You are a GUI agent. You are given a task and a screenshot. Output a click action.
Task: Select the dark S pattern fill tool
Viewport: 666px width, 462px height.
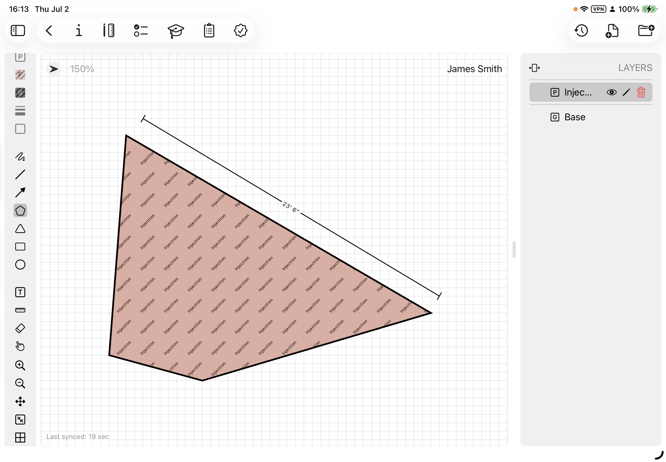coord(20,93)
